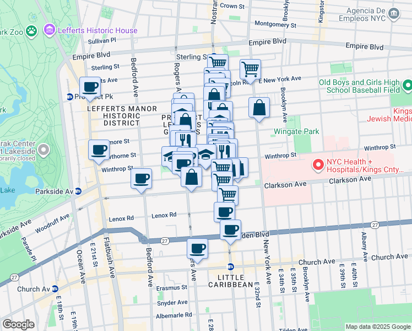
Task: Select the Ocean Ave street label
Action: (80, 267)
